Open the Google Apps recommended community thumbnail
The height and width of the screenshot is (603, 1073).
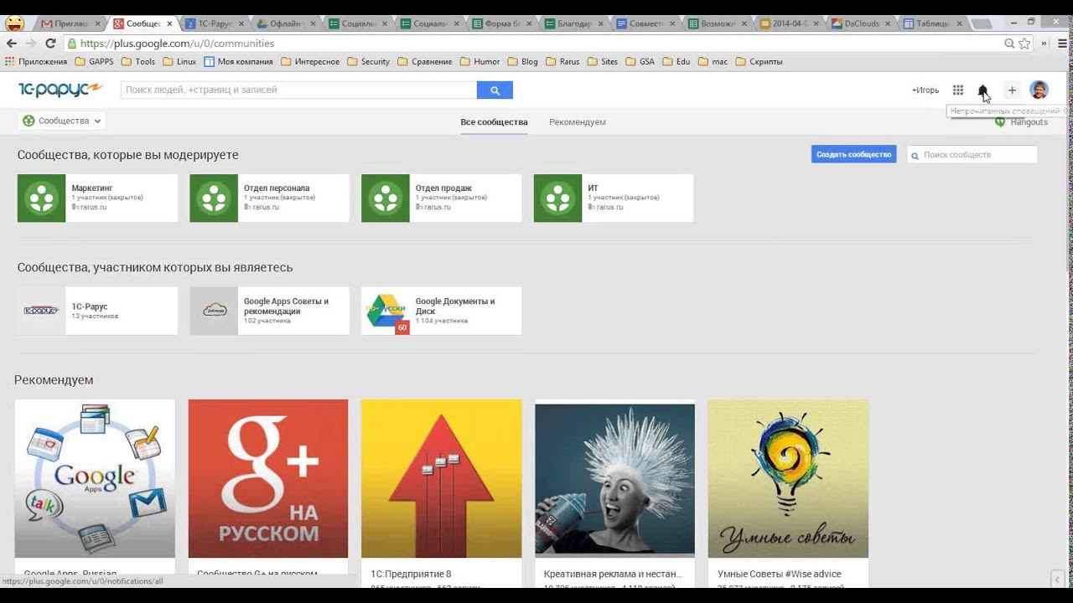click(95, 478)
